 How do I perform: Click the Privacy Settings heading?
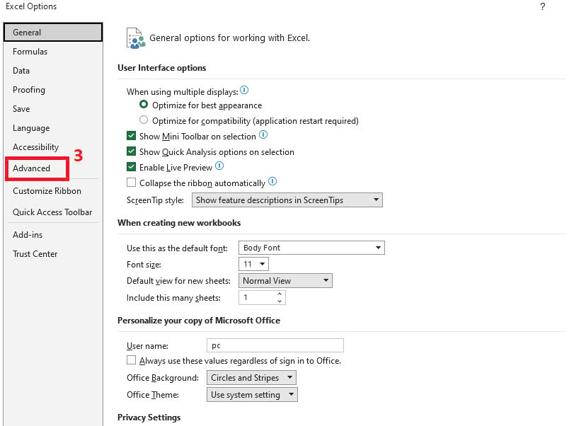[x=149, y=418]
